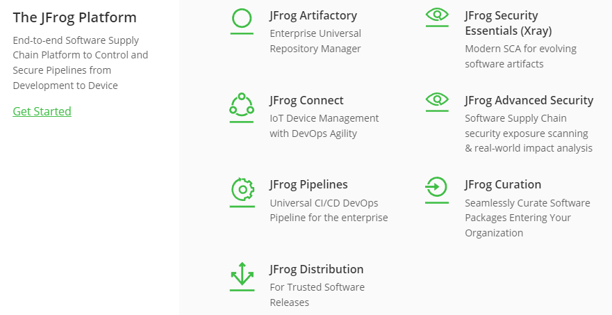Open the JFrog Curation title
This screenshot has width=612, height=315.
click(x=503, y=185)
